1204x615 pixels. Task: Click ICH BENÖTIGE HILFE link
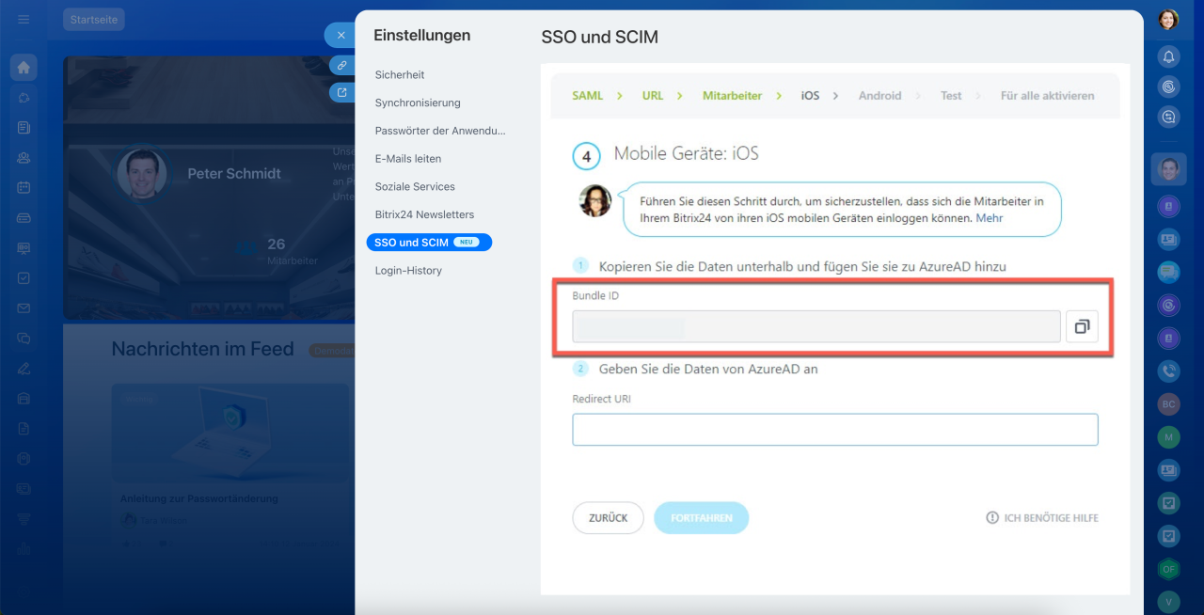pos(1051,518)
